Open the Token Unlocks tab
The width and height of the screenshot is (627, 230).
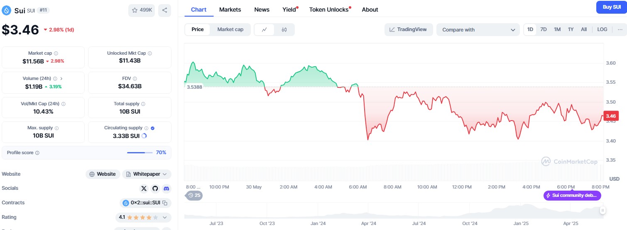coord(329,10)
